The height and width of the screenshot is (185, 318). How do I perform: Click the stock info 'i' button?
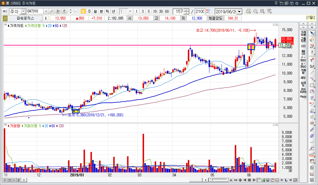46,18
